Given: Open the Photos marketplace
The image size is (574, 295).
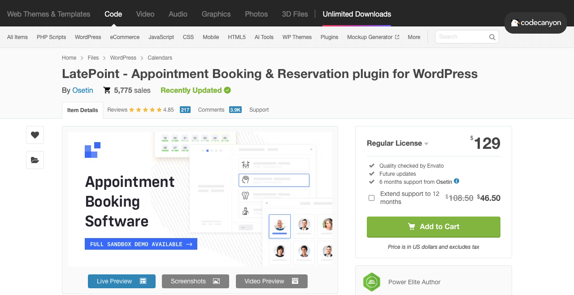Looking at the screenshot, I should pyautogui.click(x=257, y=14).
